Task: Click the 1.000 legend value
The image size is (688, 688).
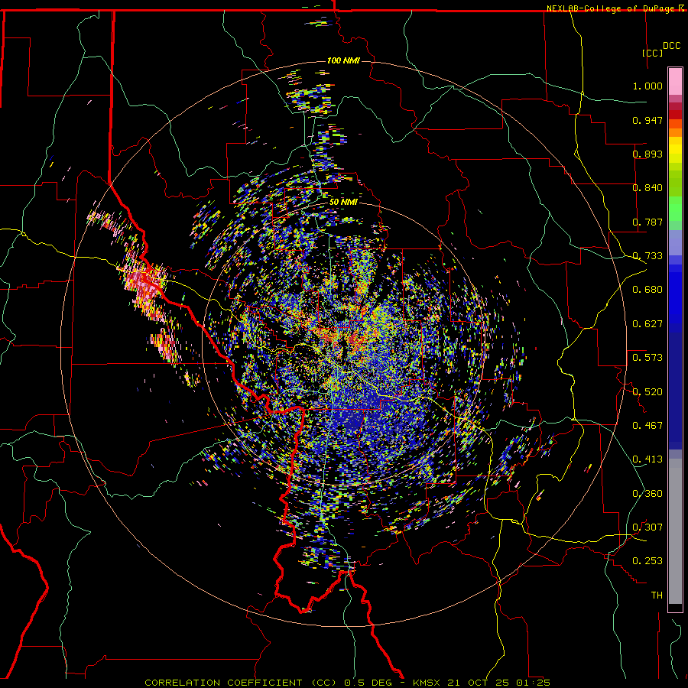Action: 647,86
